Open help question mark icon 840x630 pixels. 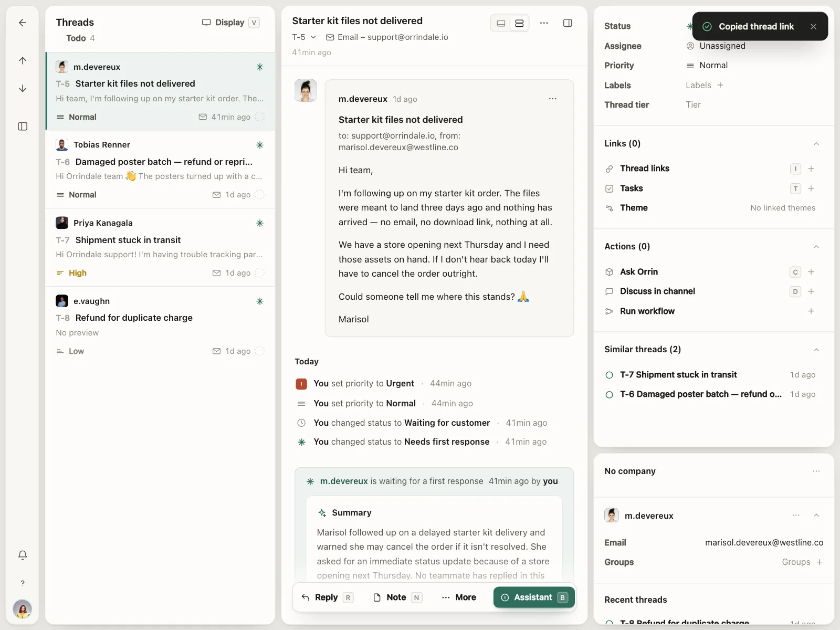coord(23,583)
